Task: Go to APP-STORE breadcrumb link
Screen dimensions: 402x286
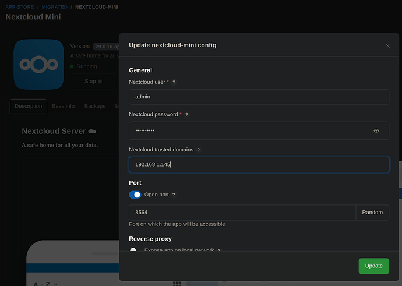Action: pyautogui.click(x=20, y=6)
